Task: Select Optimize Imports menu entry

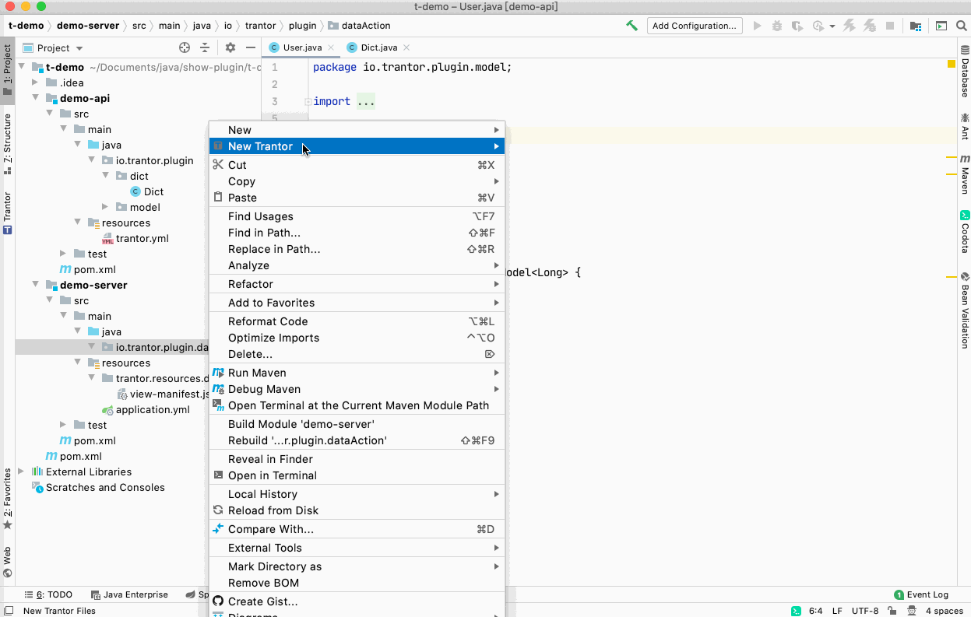Action: [357, 338]
